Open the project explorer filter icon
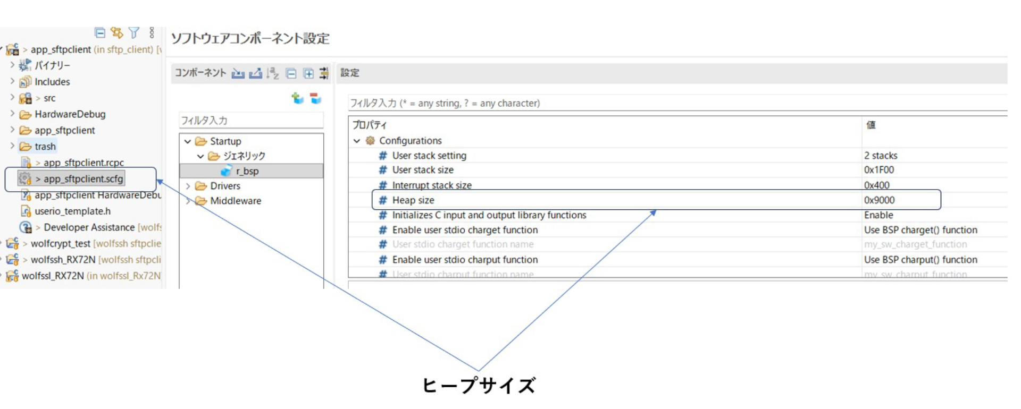 [134, 33]
